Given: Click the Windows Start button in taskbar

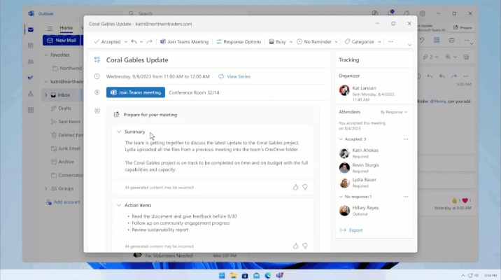Looking at the screenshot, I should pyautogui.click(x=223, y=275).
